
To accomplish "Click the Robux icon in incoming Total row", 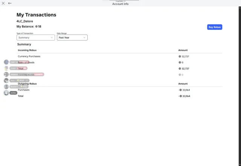I will coord(180,69).
